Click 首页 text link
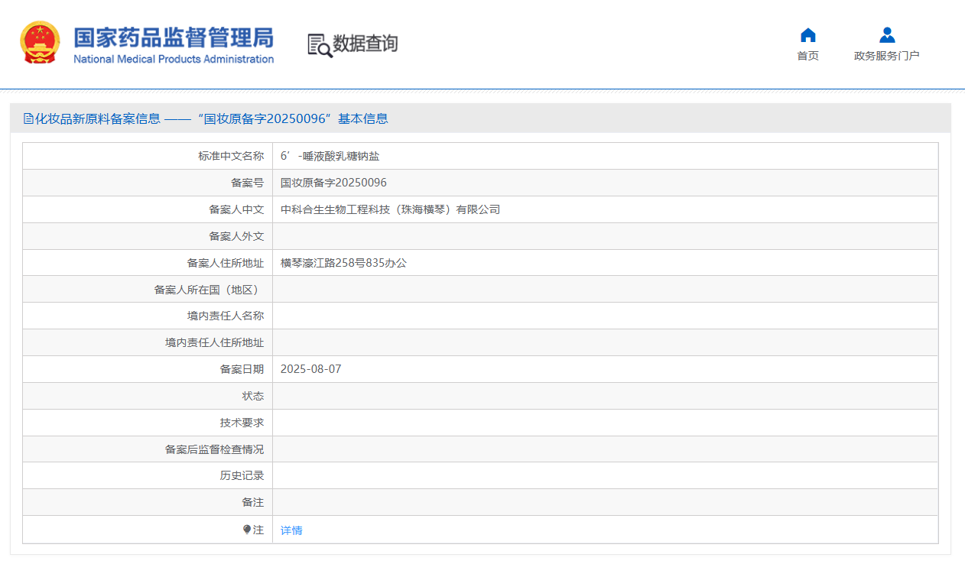Image resolution: width=965 pixels, height=564 pixels. point(807,56)
